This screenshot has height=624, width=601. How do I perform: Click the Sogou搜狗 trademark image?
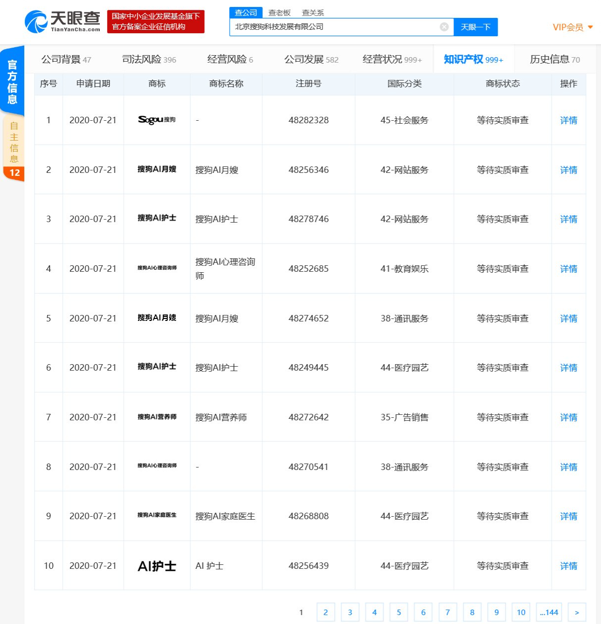pos(156,120)
